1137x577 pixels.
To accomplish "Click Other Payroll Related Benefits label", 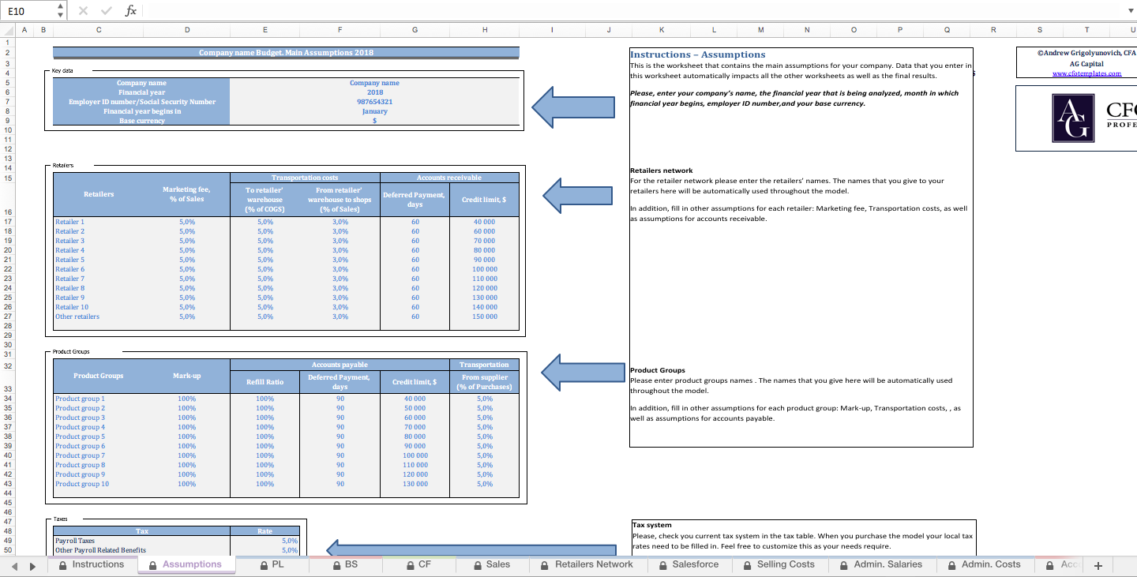I will [100, 550].
